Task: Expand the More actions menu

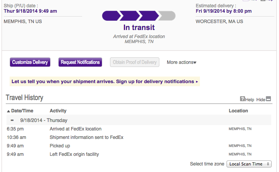Action: tap(181, 62)
